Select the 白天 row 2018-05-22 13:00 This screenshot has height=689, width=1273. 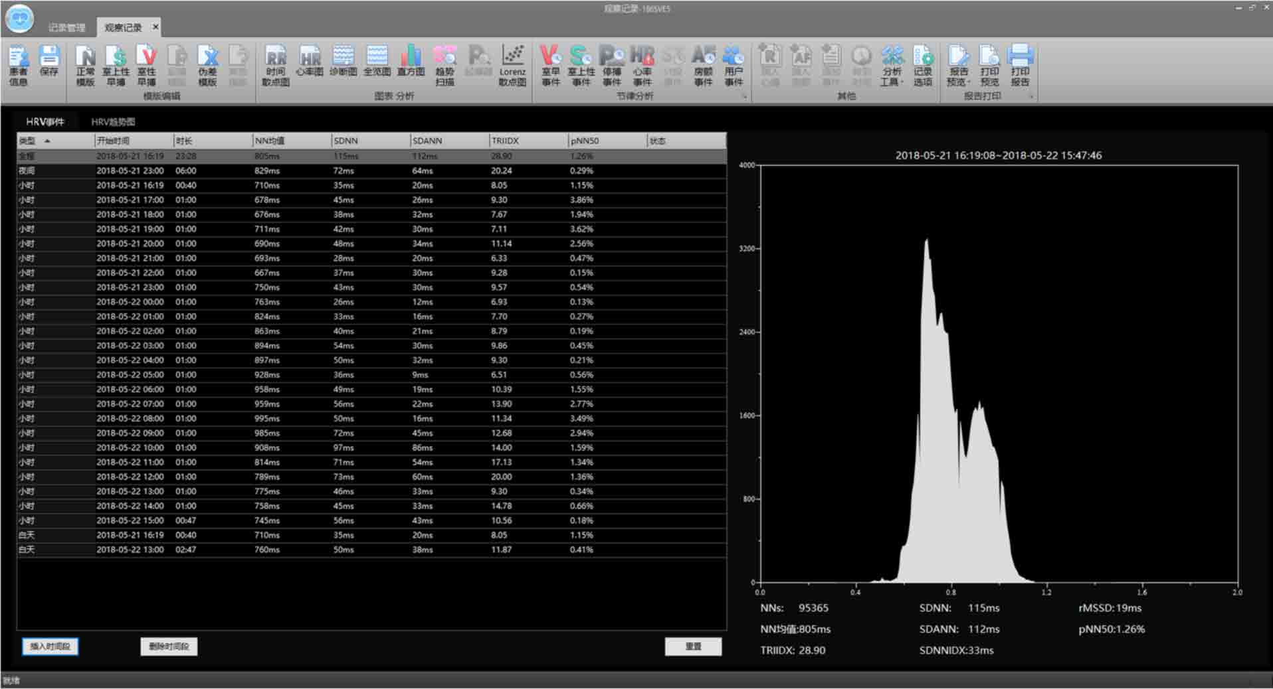[x=371, y=550]
